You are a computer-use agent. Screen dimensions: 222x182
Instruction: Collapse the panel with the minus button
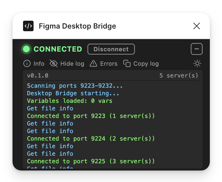coord(197,49)
